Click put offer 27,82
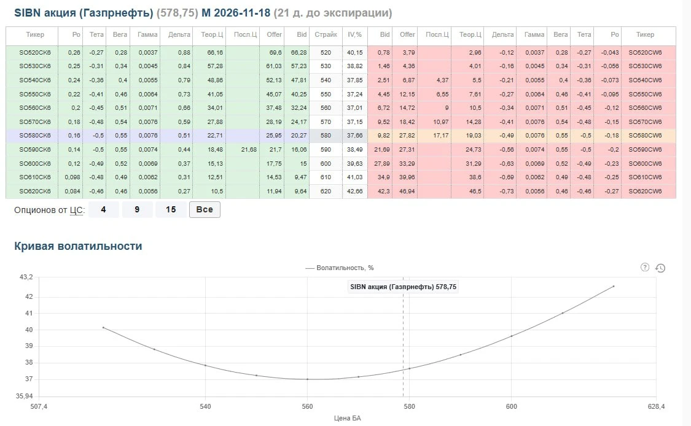691x426 pixels. click(x=407, y=136)
